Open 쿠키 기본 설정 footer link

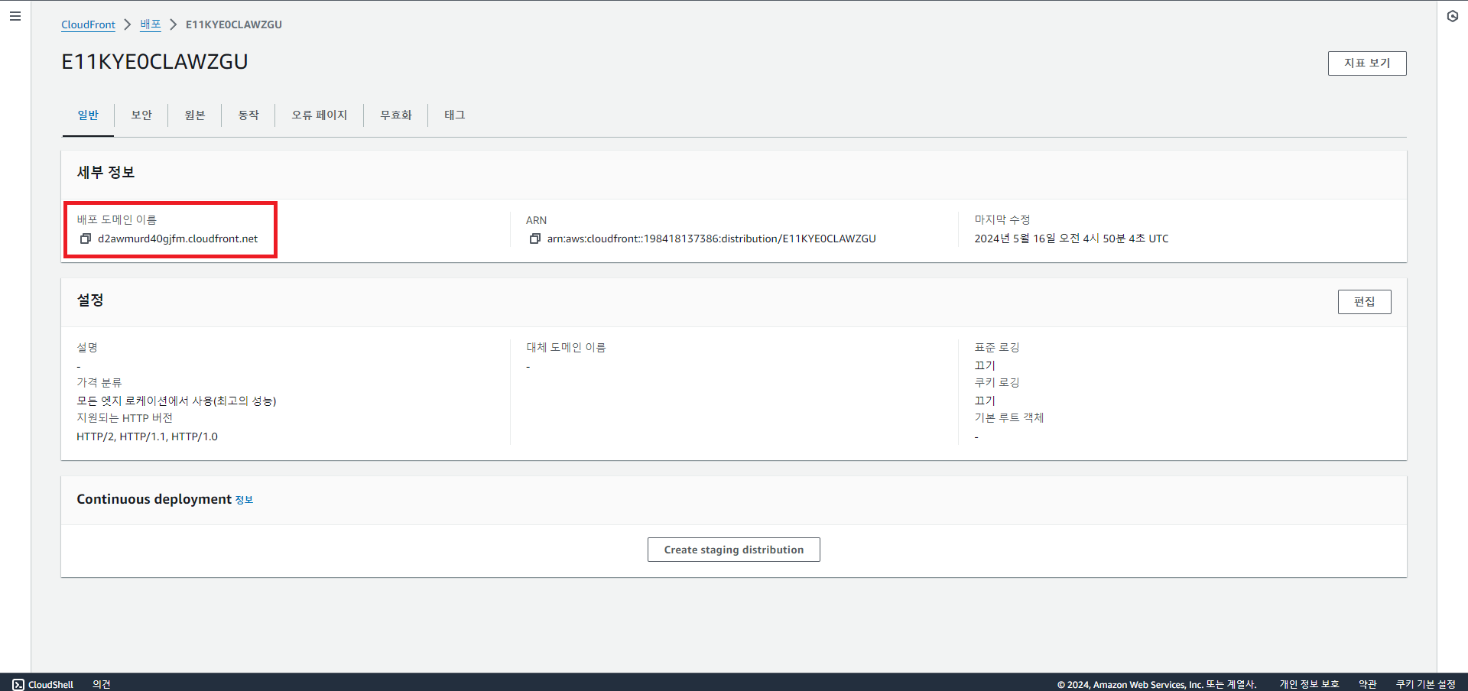coord(1426,684)
